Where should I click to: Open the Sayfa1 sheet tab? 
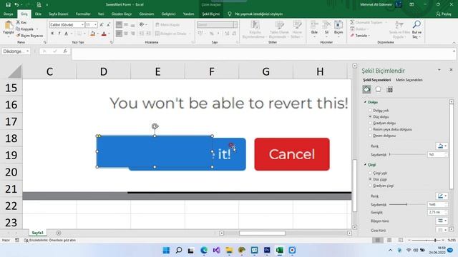pyautogui.click(x=38, y=233)
